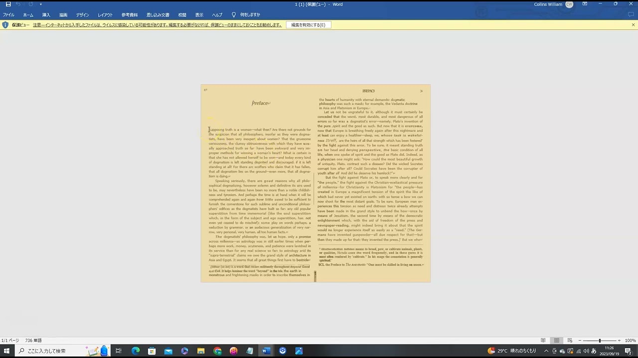Click the zoom out minus button
Screen dimensions: 638x358
[580, 341]
